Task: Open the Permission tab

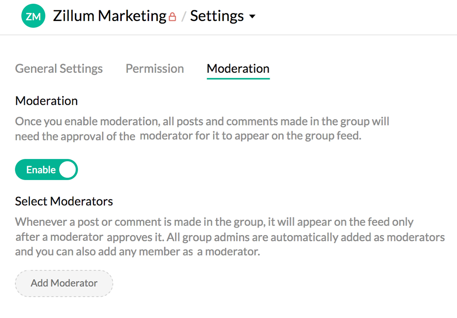Action: click(x=155, y=69)
